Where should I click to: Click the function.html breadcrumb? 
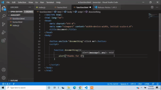46,12
